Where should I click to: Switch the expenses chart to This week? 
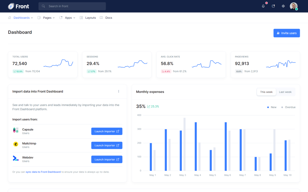pyautogui.click(x=266, y=92)
